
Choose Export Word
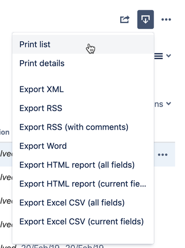coord(83,146)
